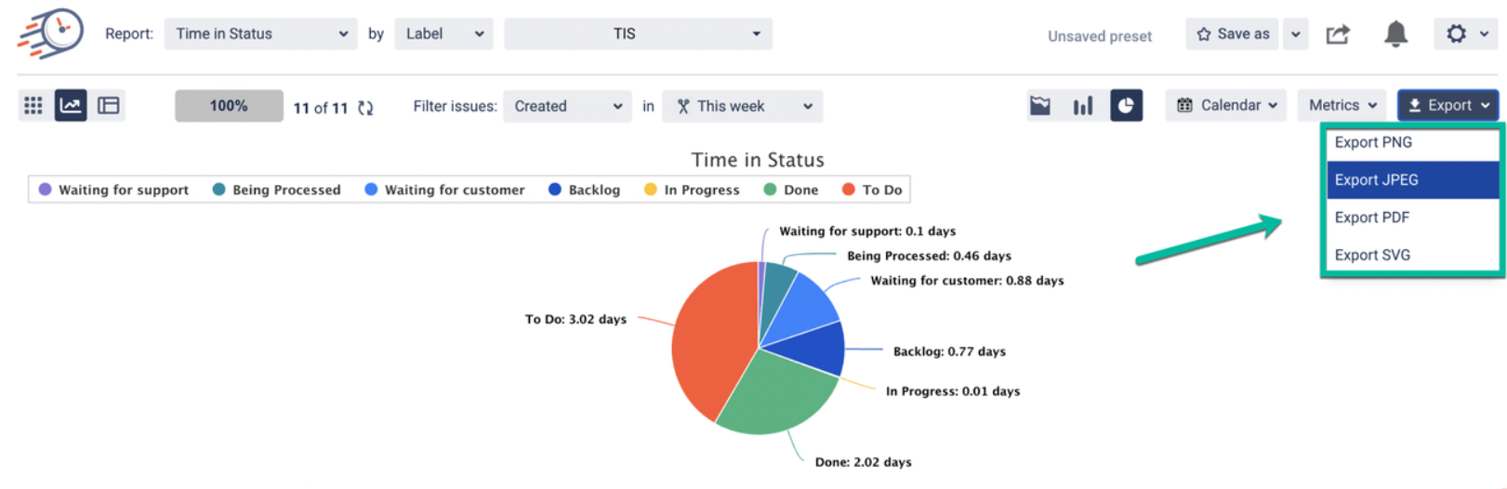Switch to table view icon
1507x489 pixels.
pos(109,105)
